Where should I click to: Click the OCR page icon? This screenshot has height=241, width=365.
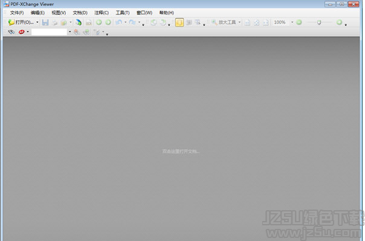[89, 22]
